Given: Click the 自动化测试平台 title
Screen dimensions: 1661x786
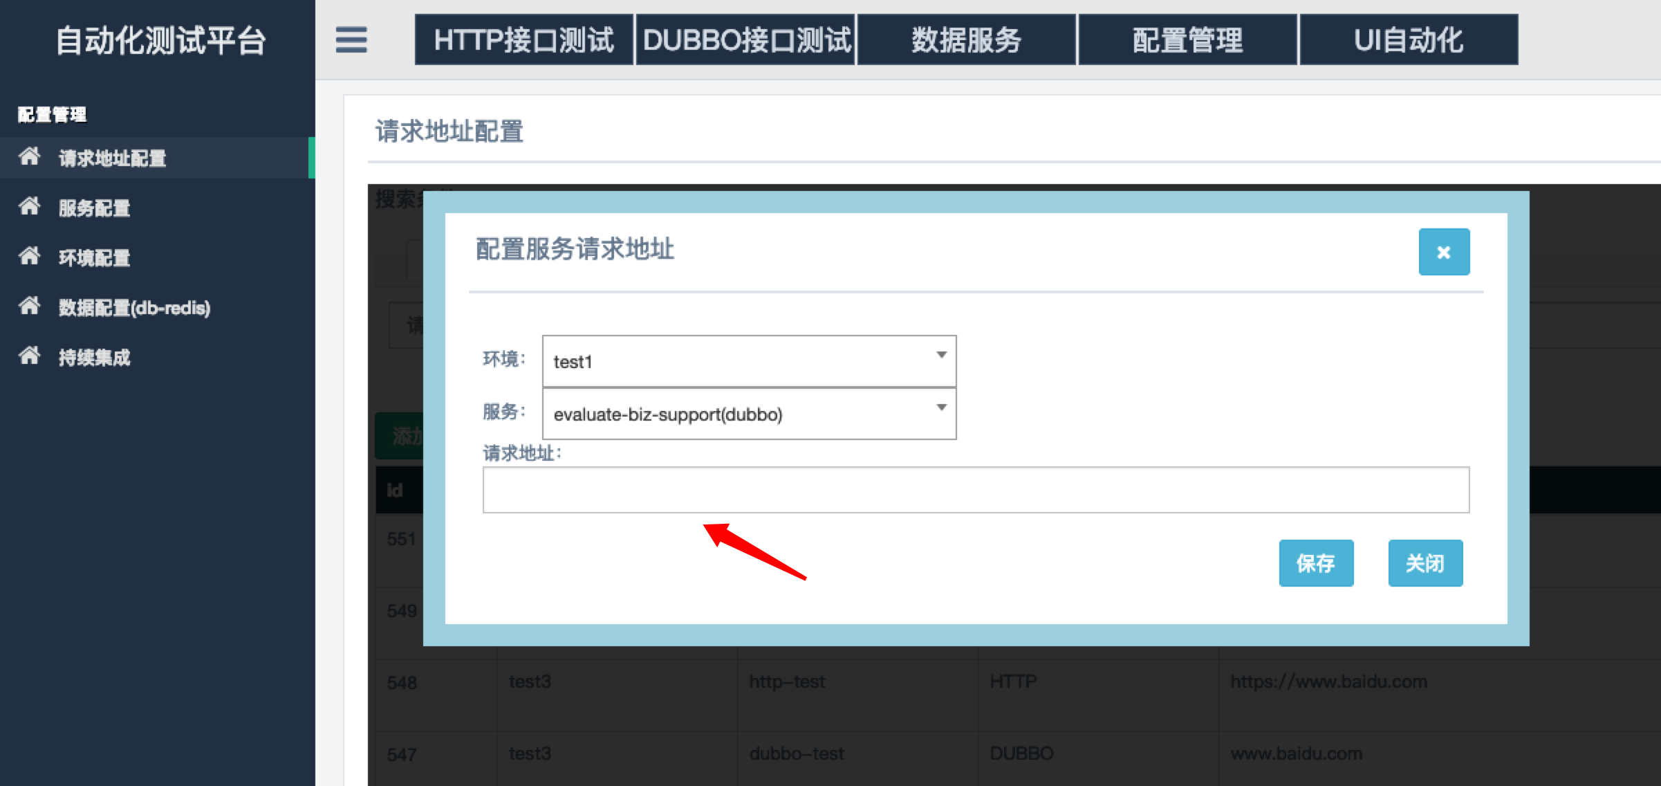Looking at the screenshot, I should coord(160,40).
